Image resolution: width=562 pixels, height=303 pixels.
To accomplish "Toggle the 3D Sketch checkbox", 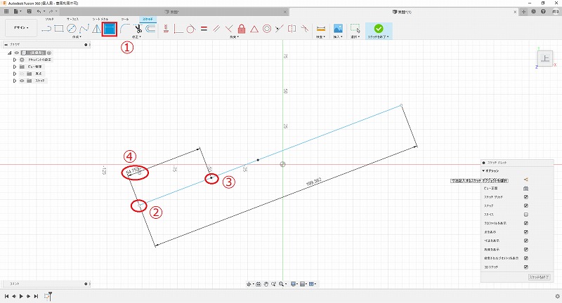I will pos(525,267).
